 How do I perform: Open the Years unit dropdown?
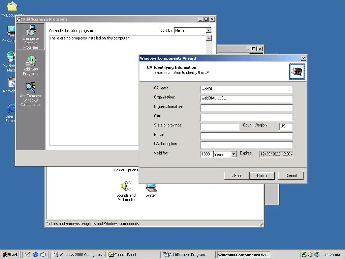tap(234, 154)
